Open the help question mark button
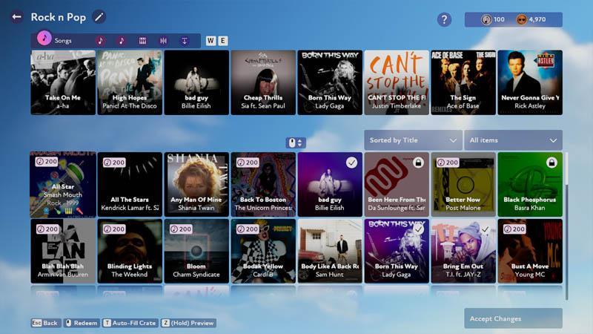The width and height of the screenshot is (593, 334). pyautogui.click(x=444, y=19)
